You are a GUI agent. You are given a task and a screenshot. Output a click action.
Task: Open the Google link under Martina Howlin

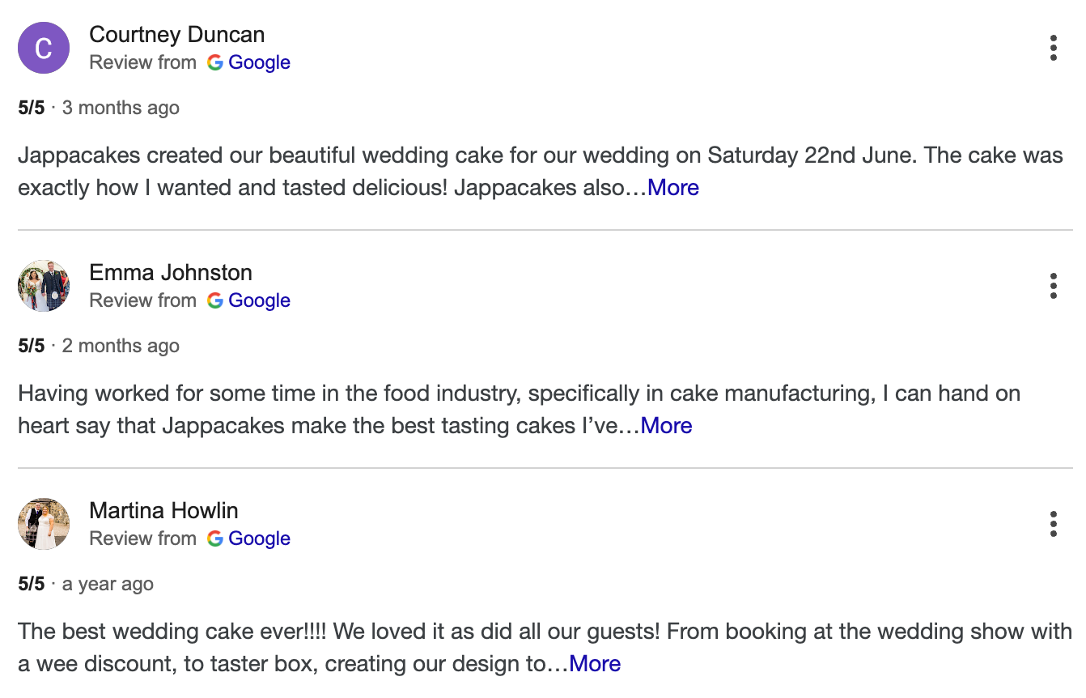[260, 538]
